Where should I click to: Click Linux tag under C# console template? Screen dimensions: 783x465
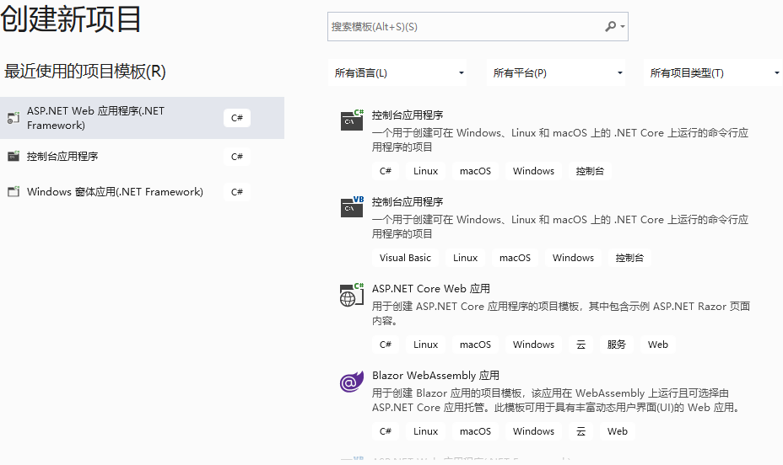point(425,171)
